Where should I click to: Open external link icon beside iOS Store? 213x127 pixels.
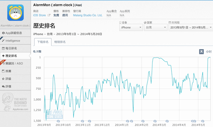point(49,15)
